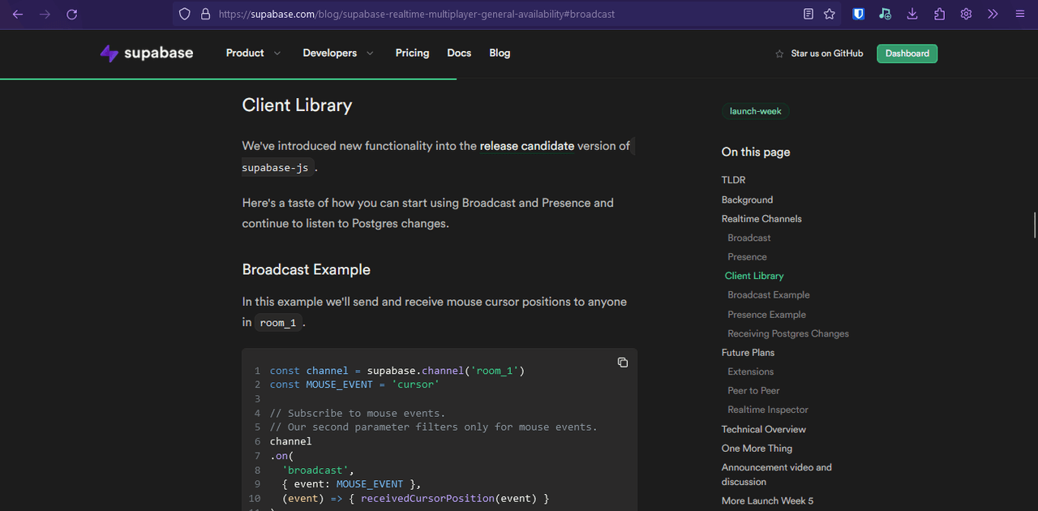Select the launch-week tag badge
The image size is (1038, 511).
tap(755, 111)
